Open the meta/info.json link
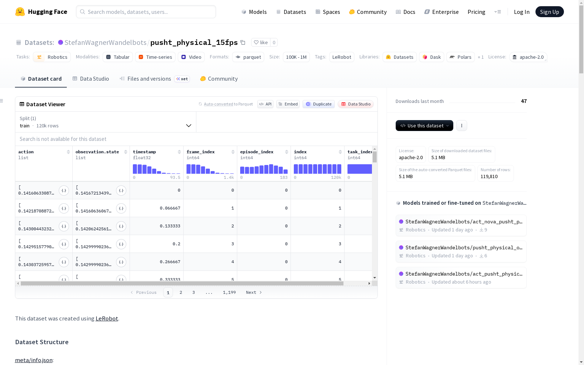The width and height of the screenshot is (584, 365). (34, 360)
